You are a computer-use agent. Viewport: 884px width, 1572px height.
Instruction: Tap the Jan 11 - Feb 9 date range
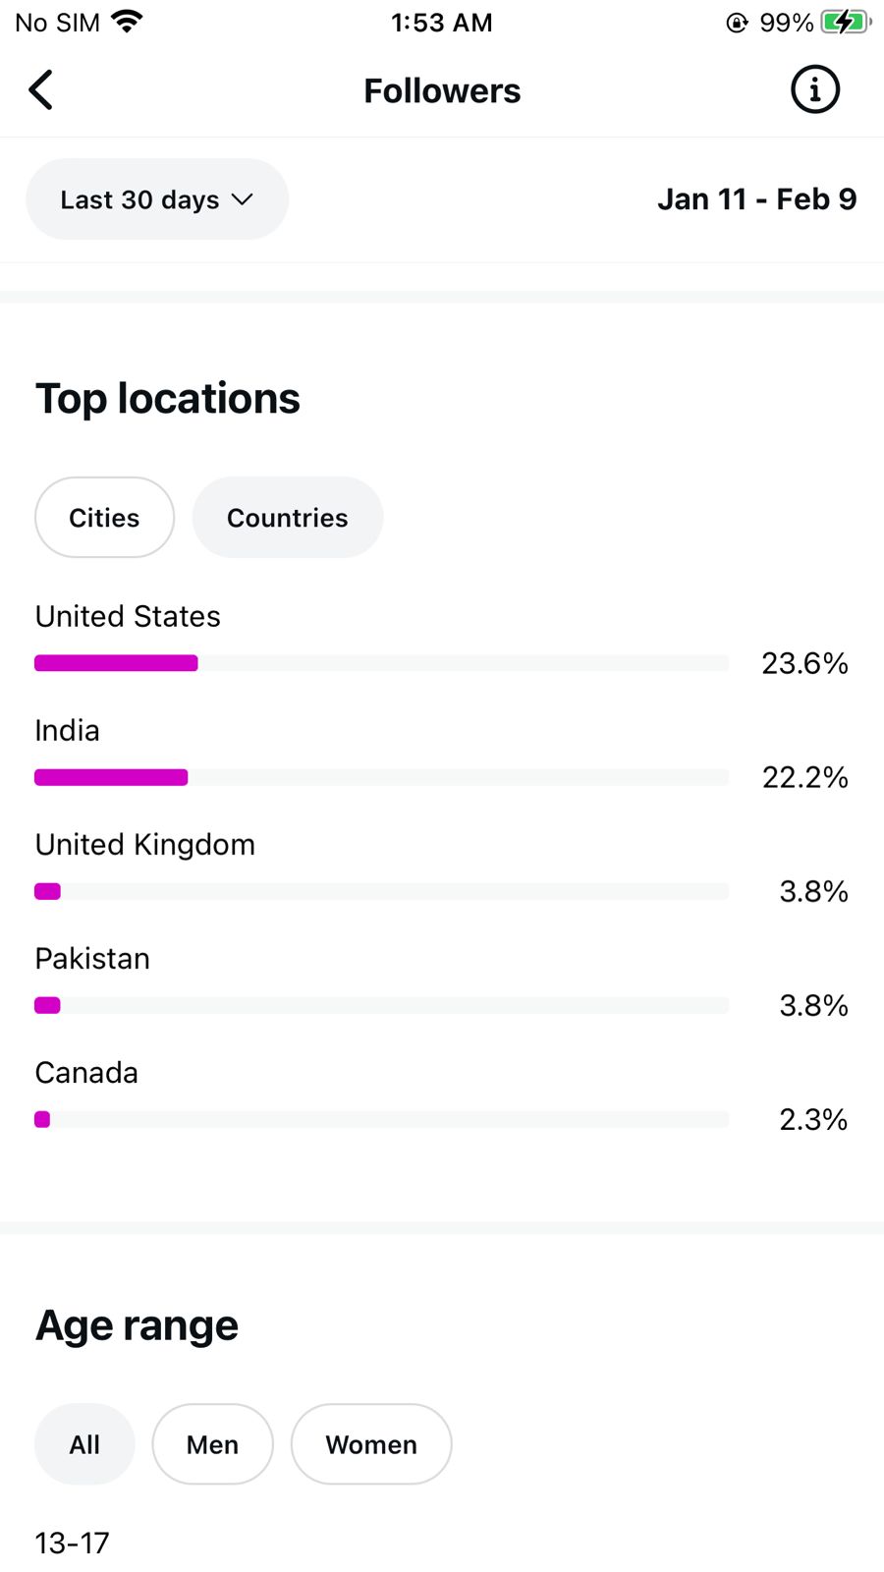coord(756,199)
